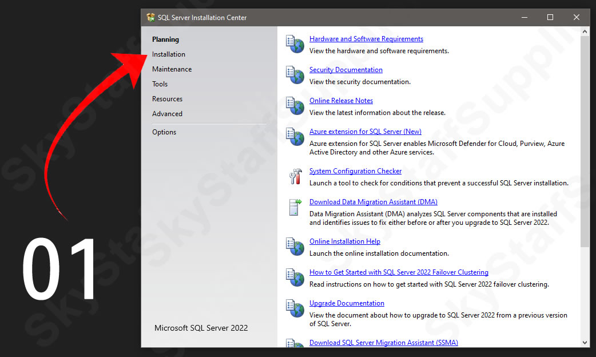Screen dimensions: 596x357
Task: Go to the Resources category
Action: point(167,99)
